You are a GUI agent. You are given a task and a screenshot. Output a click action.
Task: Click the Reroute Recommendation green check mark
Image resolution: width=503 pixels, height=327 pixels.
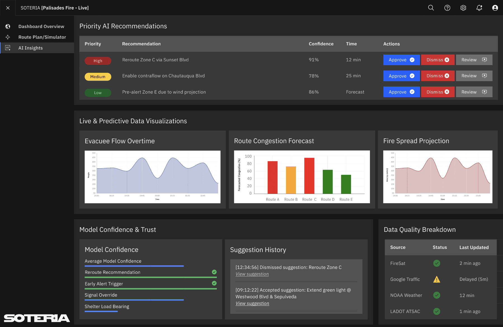[214, 272]
